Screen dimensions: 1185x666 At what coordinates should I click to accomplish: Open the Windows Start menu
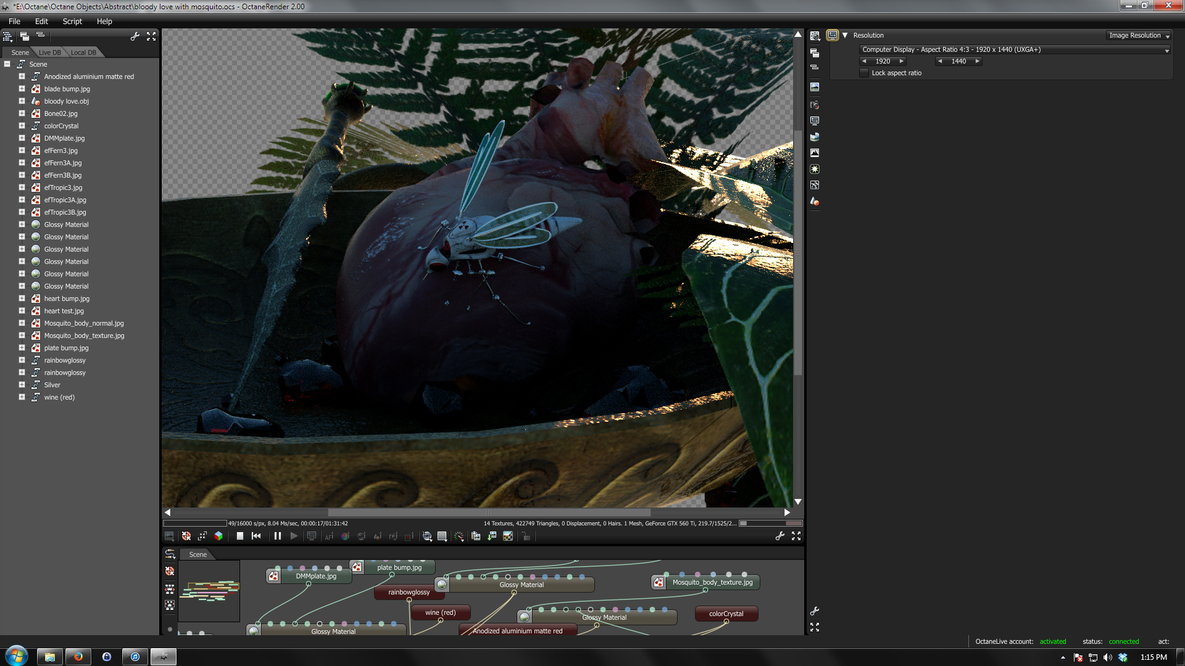point(17,656)
